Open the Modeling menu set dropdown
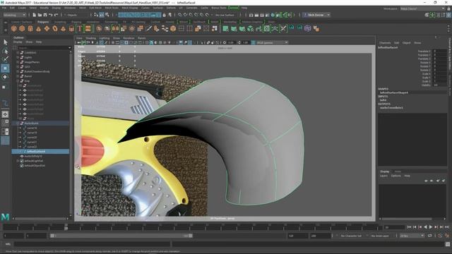 (15, 15)
